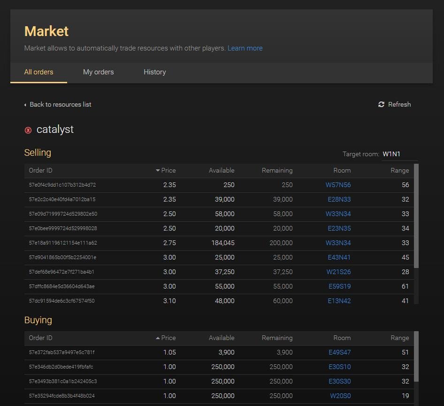Select the All orders tab

38,72
